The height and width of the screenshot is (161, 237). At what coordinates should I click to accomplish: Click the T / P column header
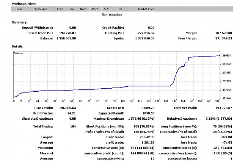pos(119,9)
